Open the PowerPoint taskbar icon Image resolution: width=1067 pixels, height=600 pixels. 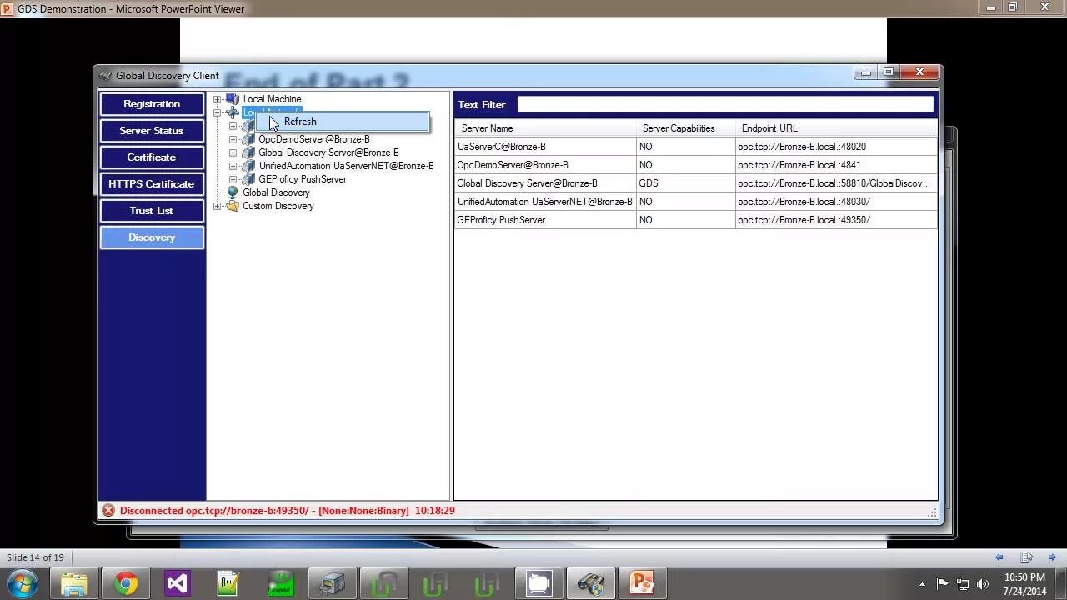(643, 584)
